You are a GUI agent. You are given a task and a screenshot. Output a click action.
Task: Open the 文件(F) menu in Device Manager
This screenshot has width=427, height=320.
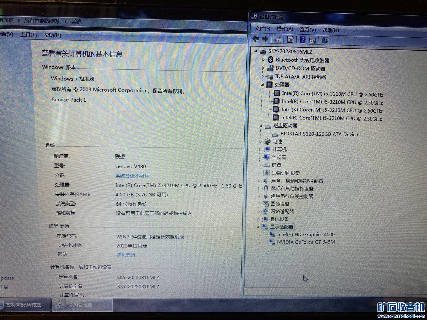[262, 28]
